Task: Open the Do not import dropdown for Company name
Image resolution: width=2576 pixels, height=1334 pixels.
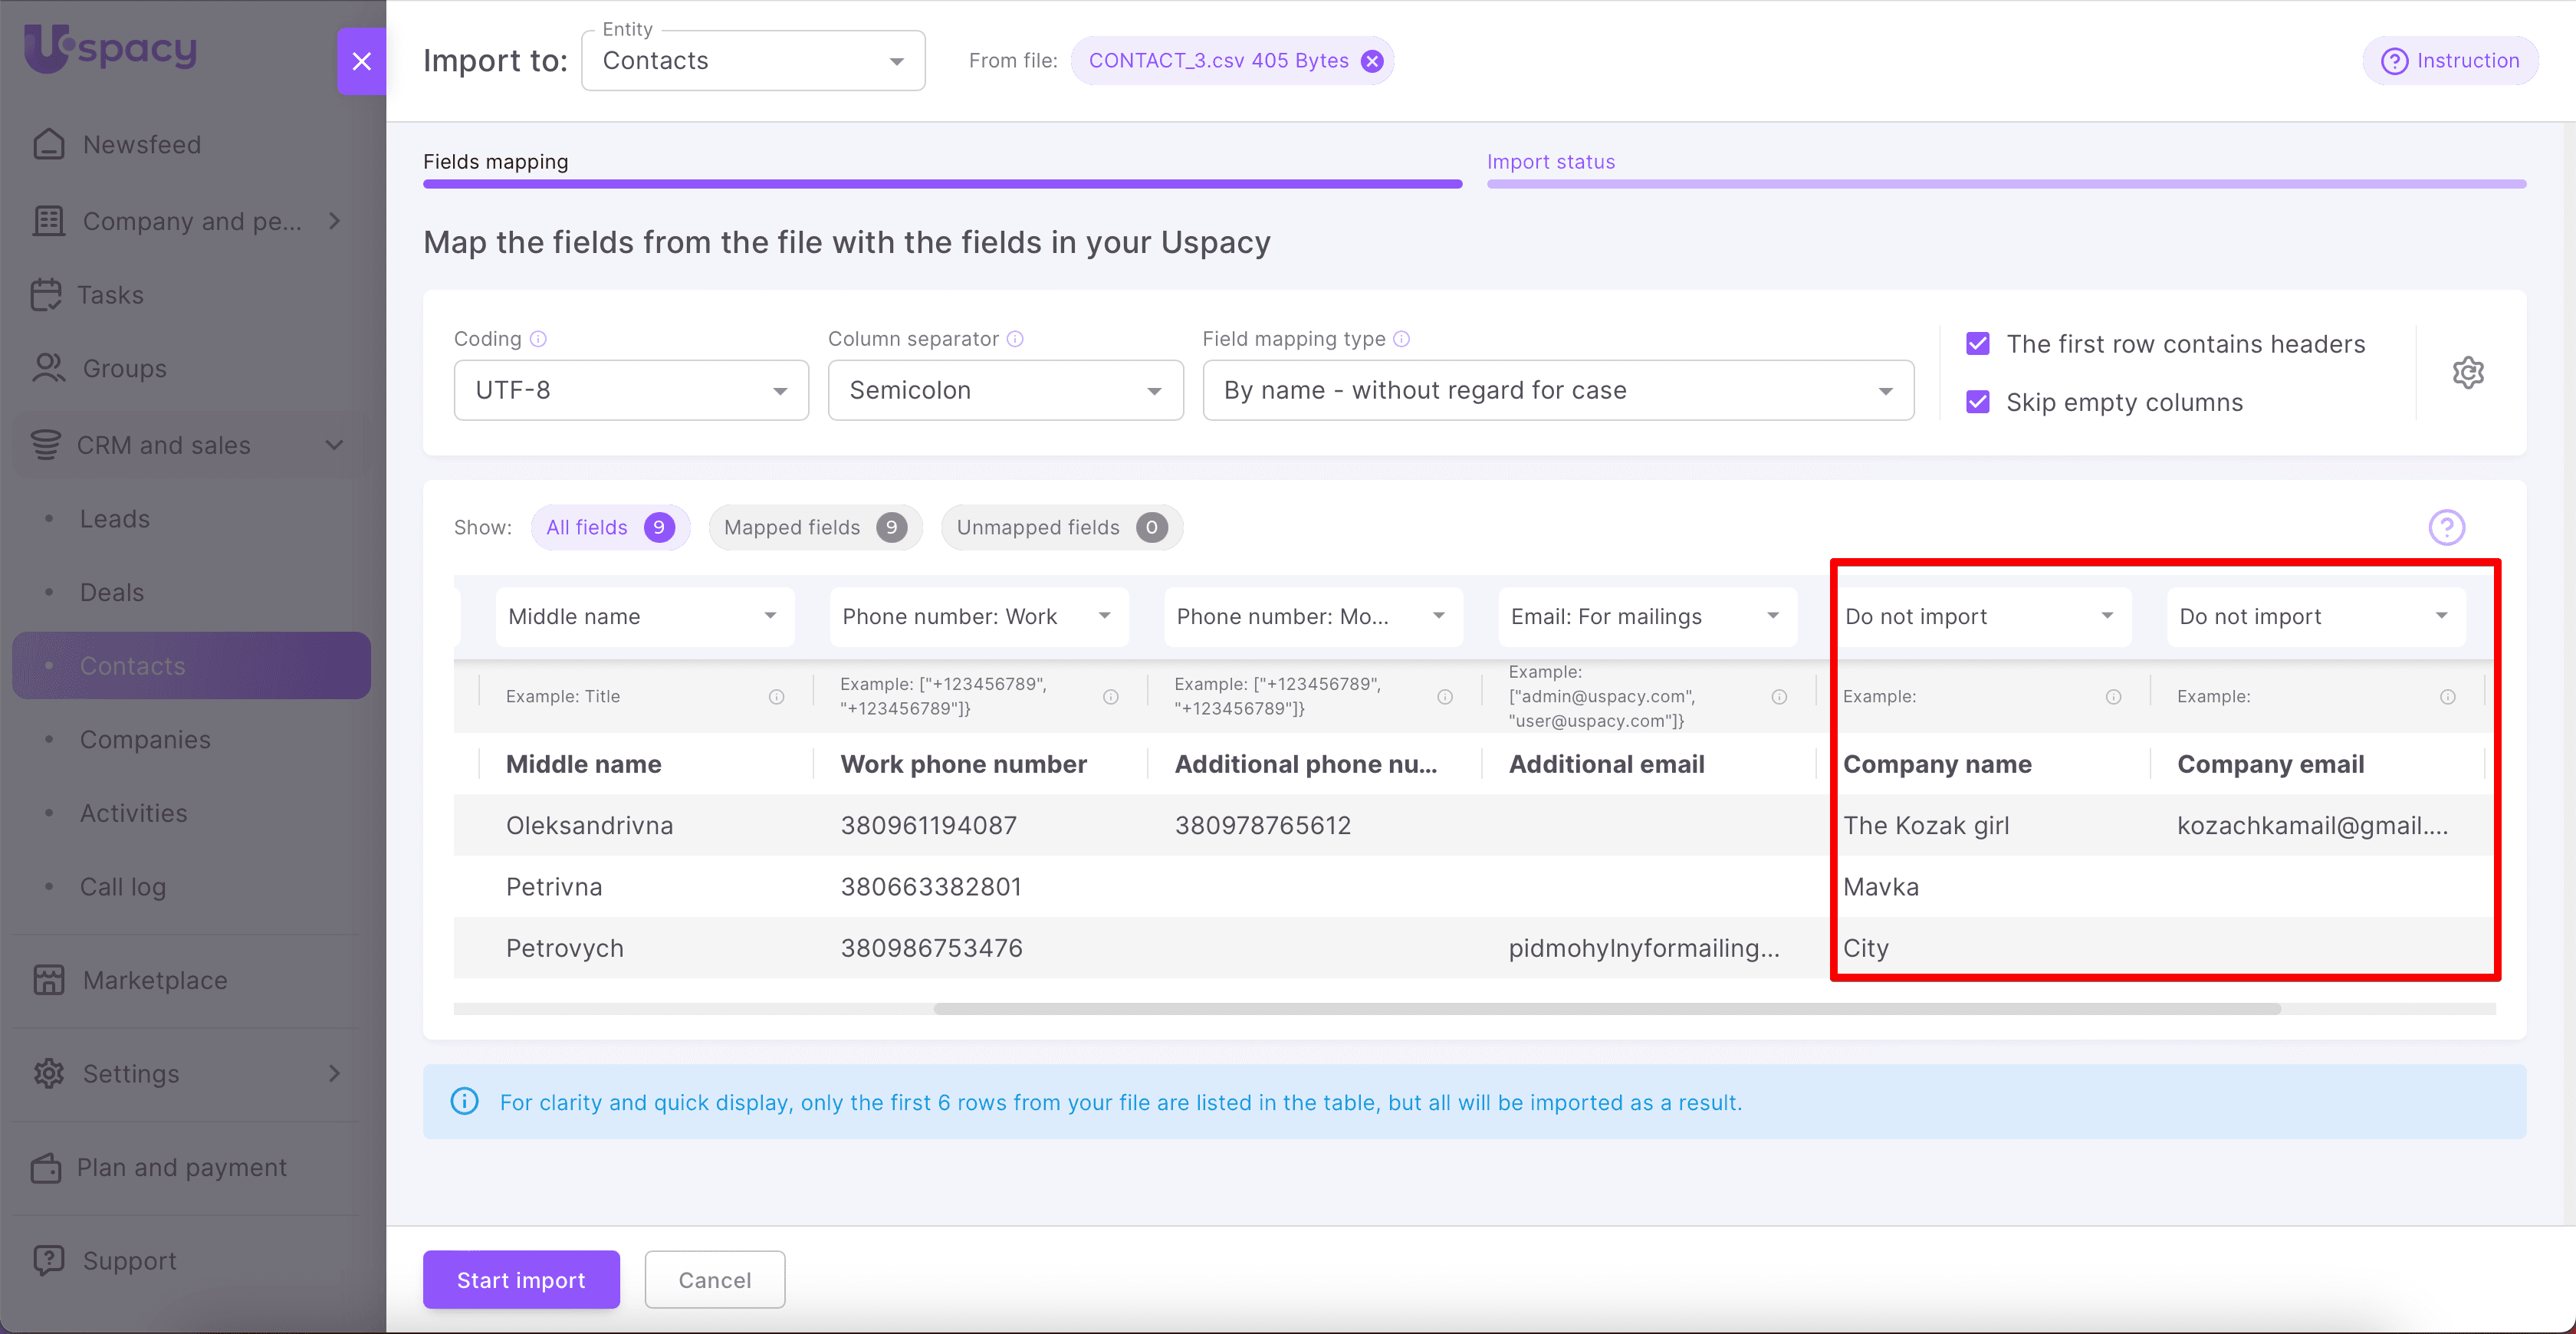Action: [x=1979, y=616]
